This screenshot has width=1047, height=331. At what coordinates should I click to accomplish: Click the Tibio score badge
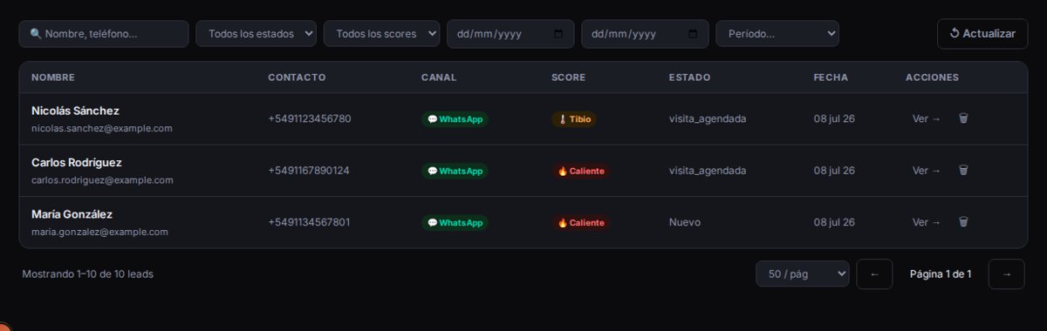coord(574,119)
